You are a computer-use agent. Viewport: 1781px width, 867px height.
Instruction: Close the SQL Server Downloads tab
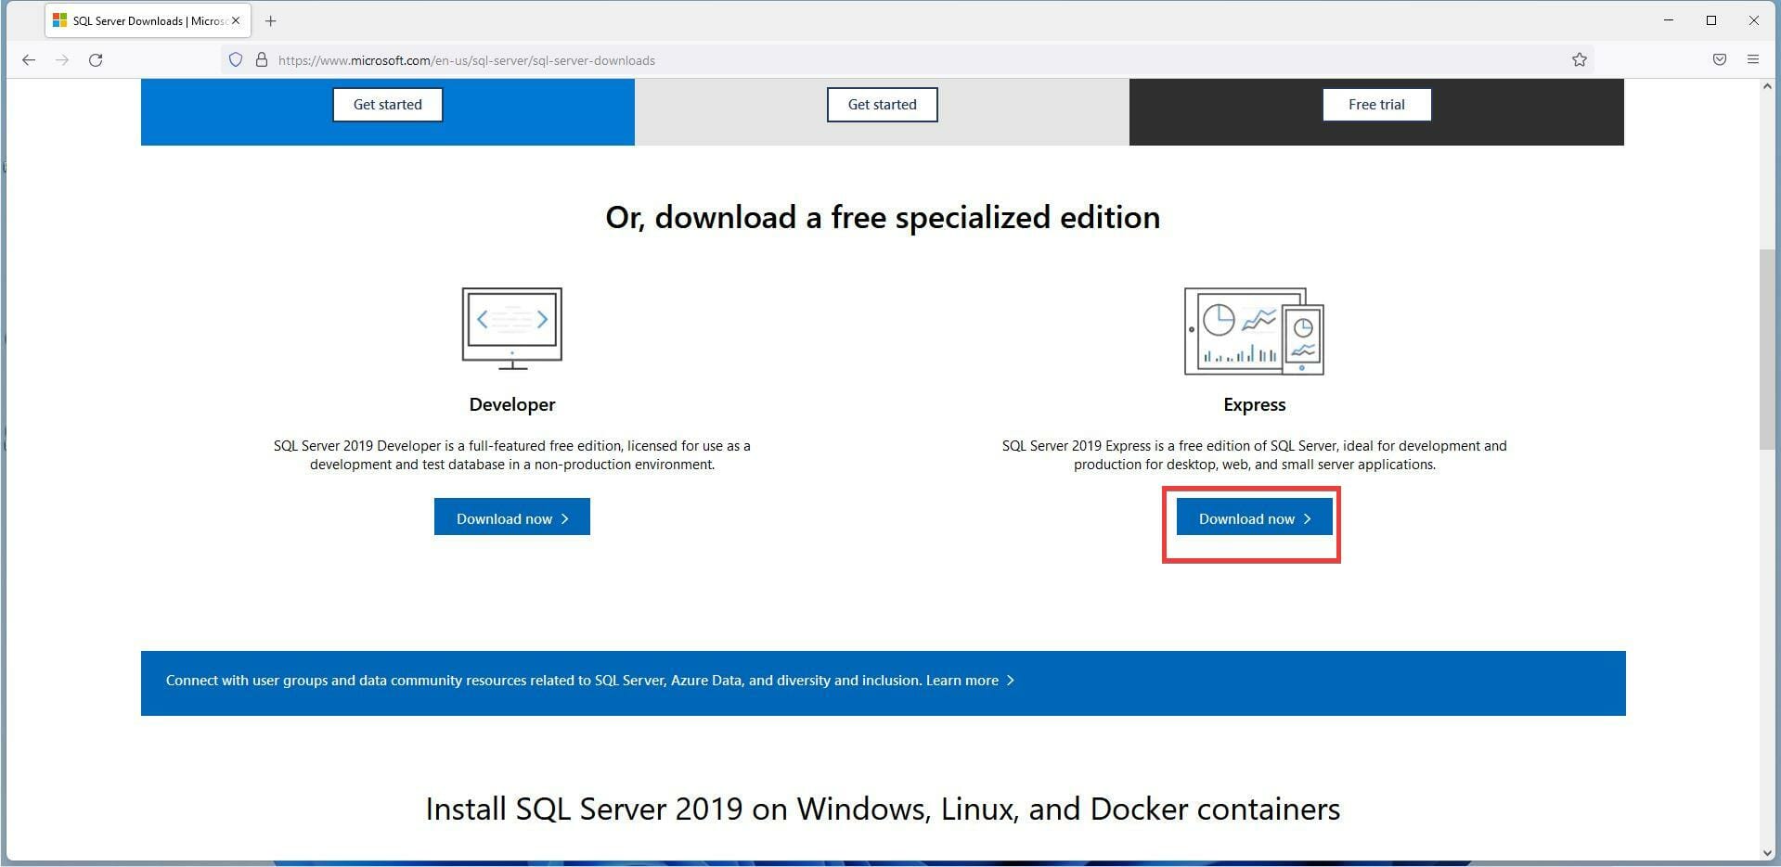pyautogui.click(x=236, y=20)
